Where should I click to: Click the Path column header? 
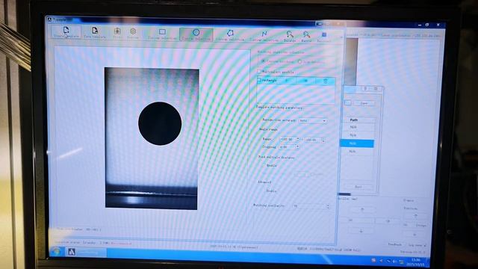click(354, 120)
